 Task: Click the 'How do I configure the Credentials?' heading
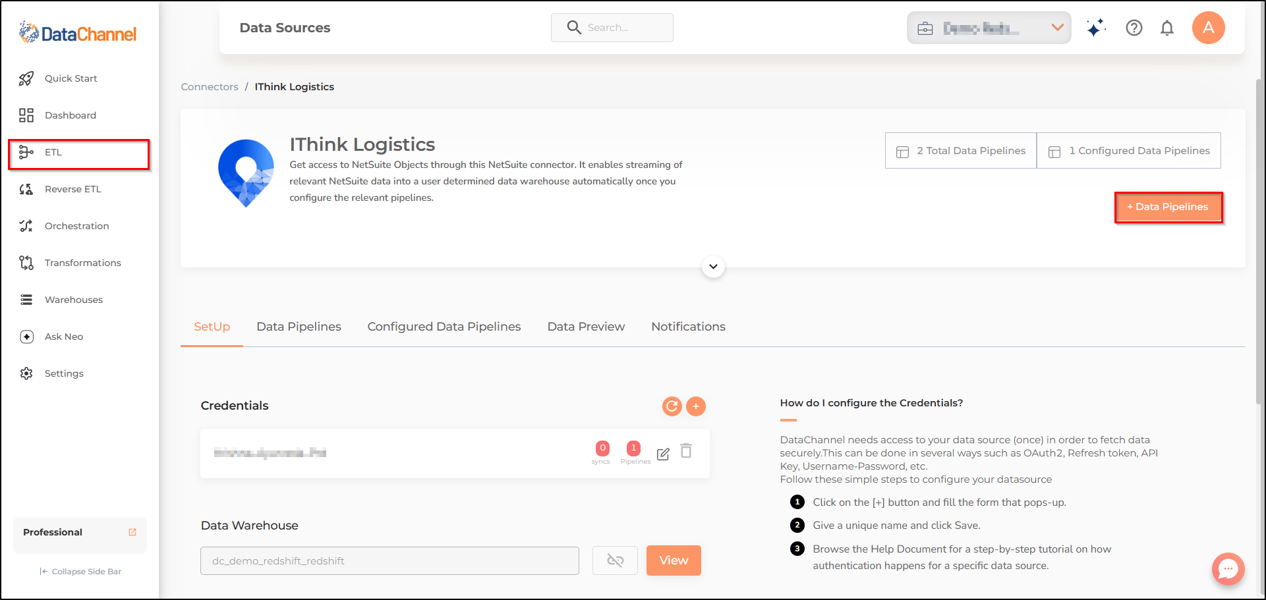pos(871,403)
